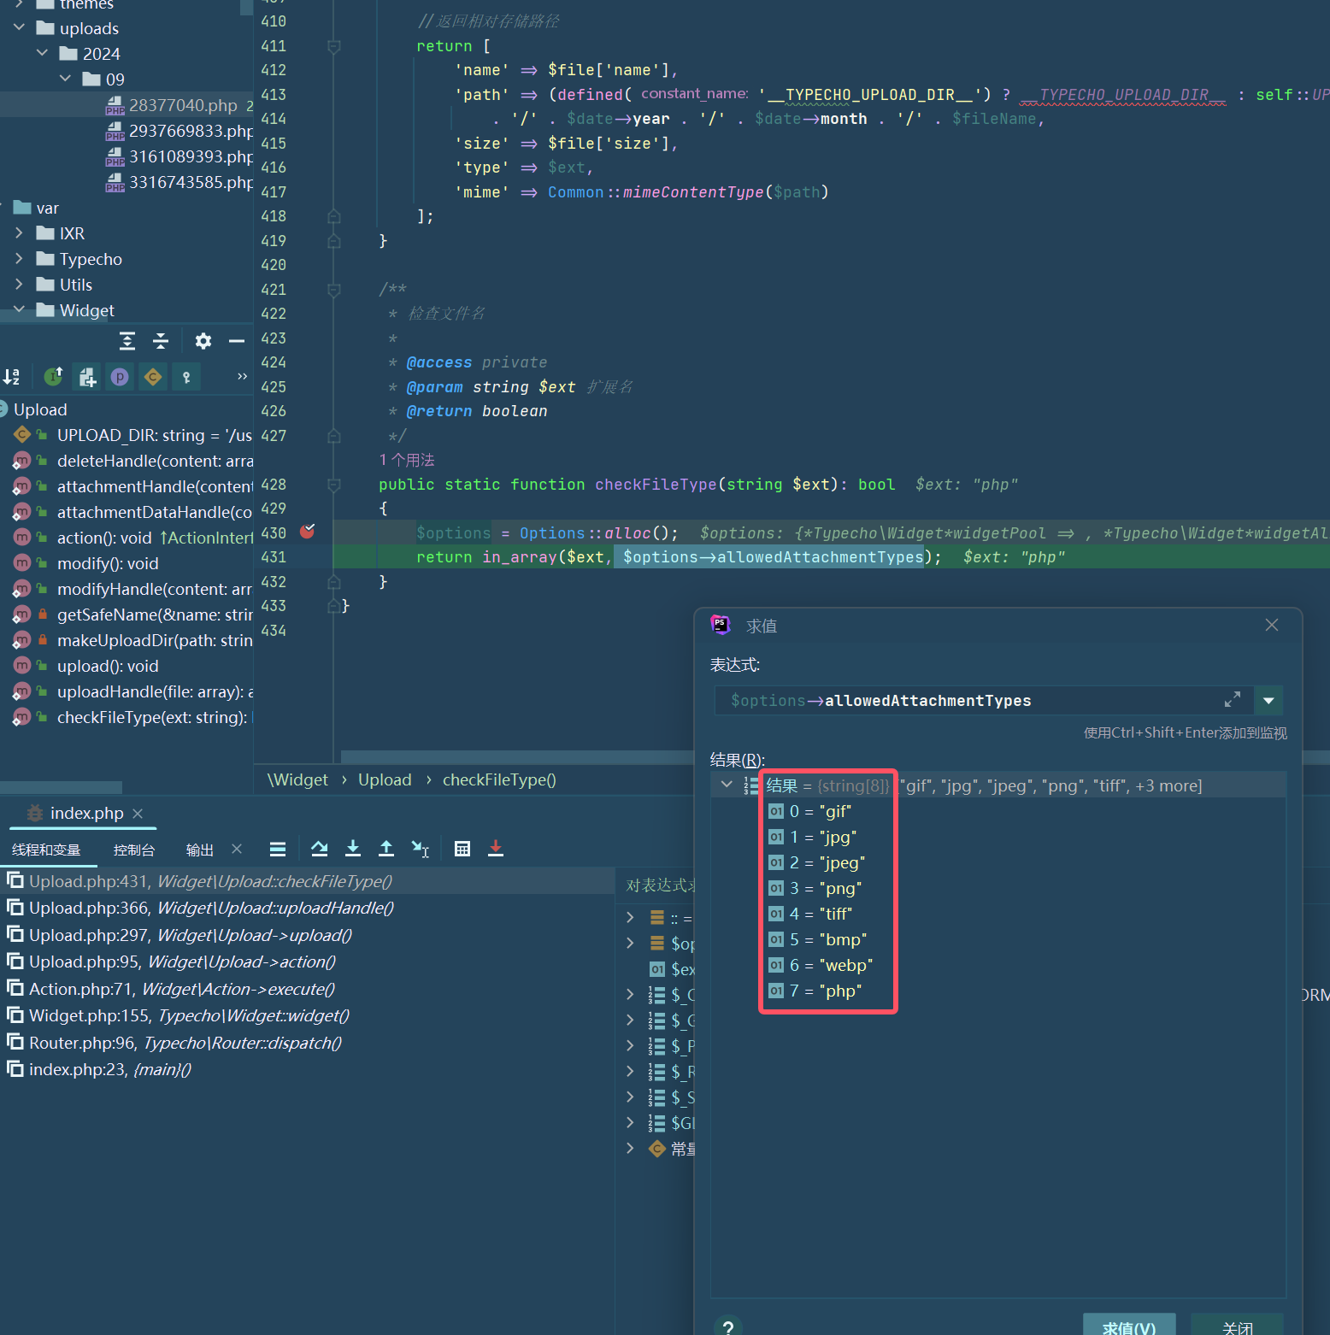Screen dimensions: 1330x1335
Task: Sort the structure list alphabetically
Action: point(11,377)
